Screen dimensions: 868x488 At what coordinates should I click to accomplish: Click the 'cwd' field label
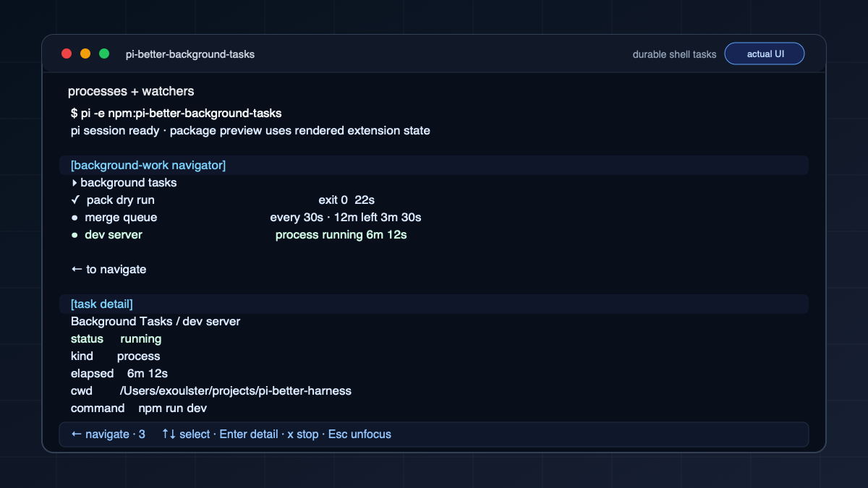[82, 391]
